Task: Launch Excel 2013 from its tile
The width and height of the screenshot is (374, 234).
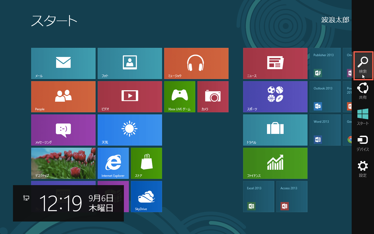Action: [x=259, y=197]
